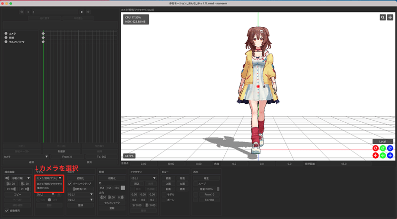Click the red move gizmo button
Viewport: 397px width, 219px height.
tap(376, 155)
